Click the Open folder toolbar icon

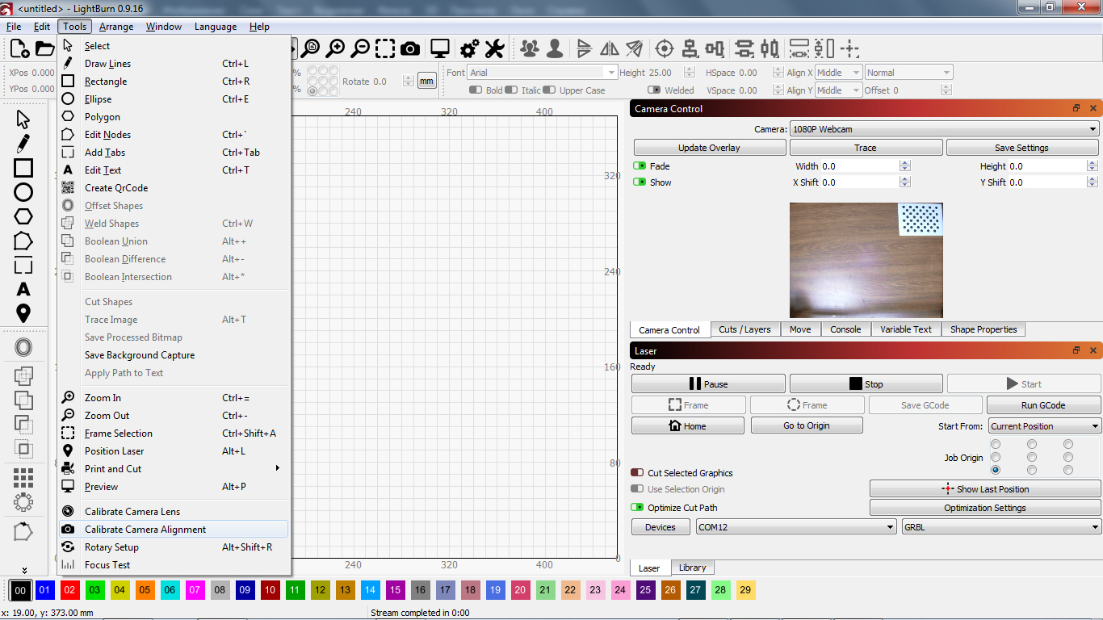[x=44, y=49]
